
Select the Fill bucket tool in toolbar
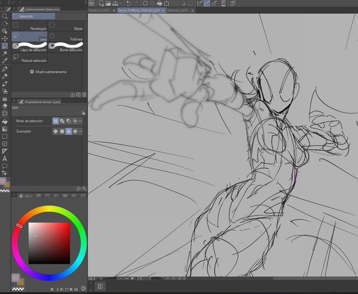click(x=5, y=121)
